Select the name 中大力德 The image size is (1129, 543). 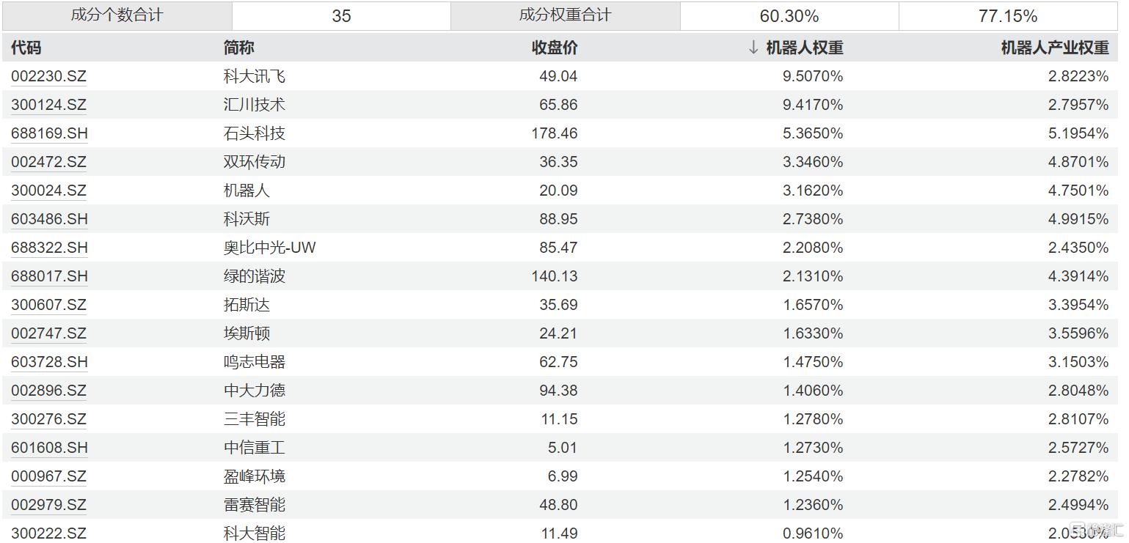tap(255, 391)
